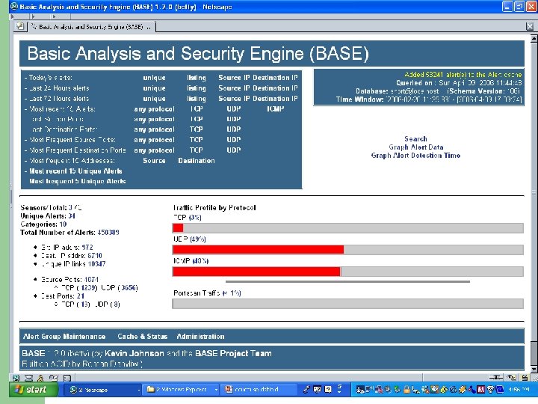Click the security lock icon in status bar
This screenshot has width=538, height=404.
pos(525,378)
